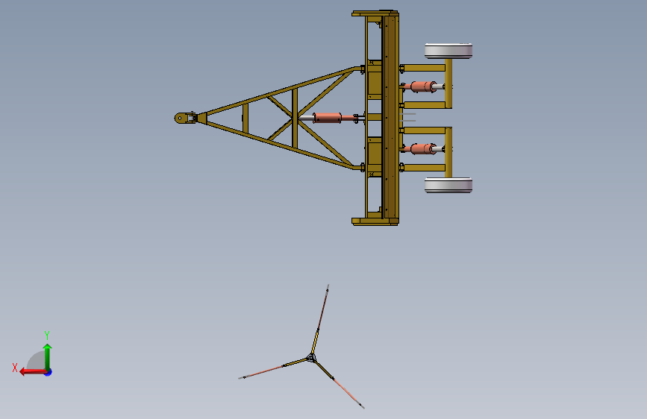Click the red X axis arrow of the triad
The width and height of the screenshot is (647, 419).
pos(33,372)
